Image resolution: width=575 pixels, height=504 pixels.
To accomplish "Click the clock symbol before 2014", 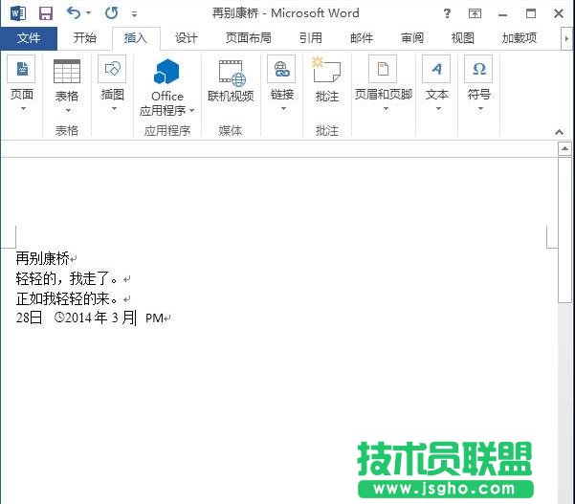I will click(59, 318).
